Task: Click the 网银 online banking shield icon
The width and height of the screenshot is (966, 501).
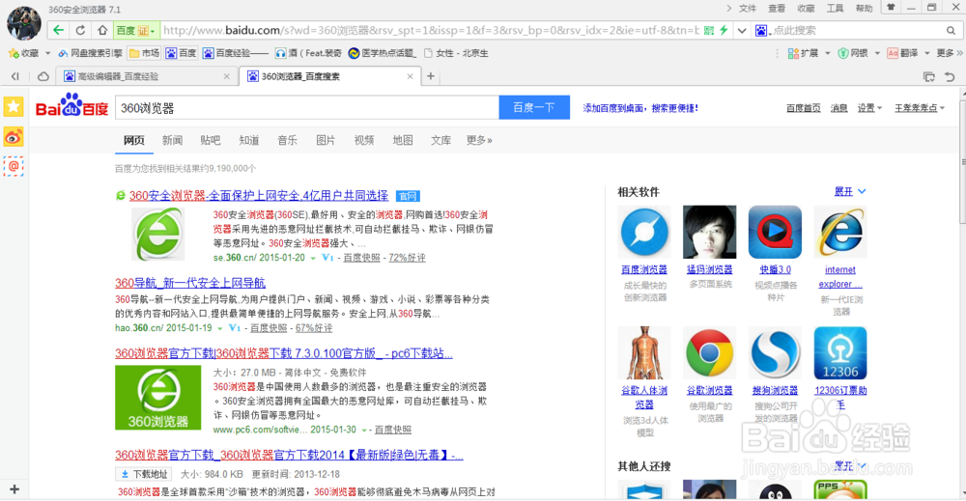Action: coord(842,53)
